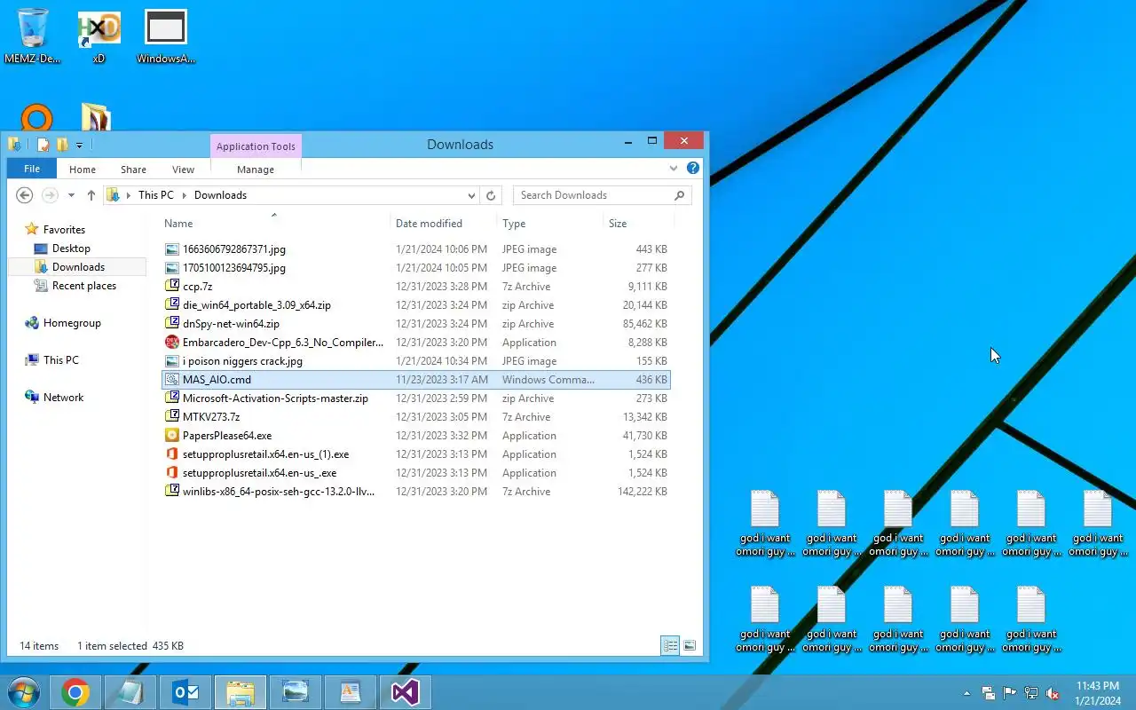The width and height of the screenshot is (1136, 710).
Task: Click the muted volume tray icon
Action: (1053, 693)
